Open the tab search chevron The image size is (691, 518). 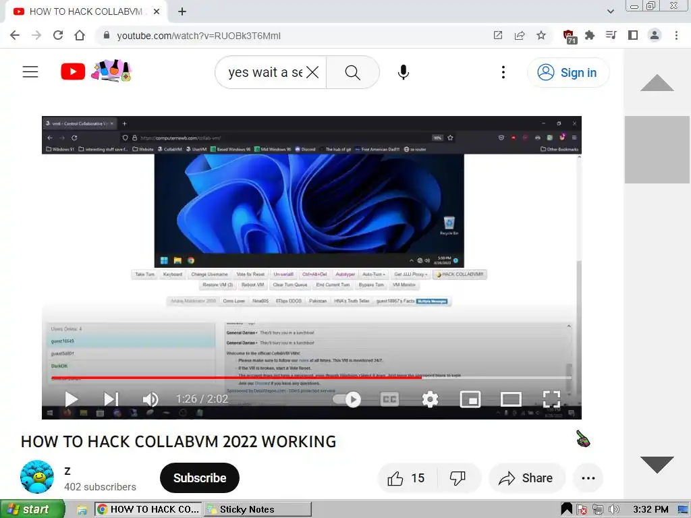(x=610, y=11)
